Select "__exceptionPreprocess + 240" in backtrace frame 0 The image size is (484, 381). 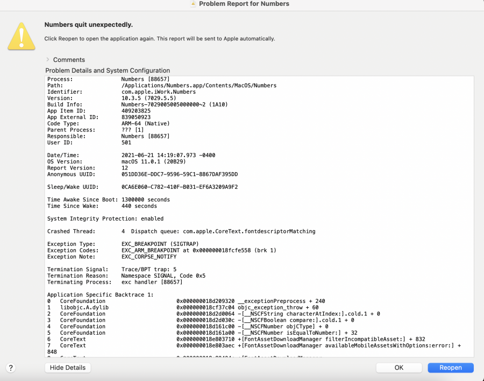point(281,301)
